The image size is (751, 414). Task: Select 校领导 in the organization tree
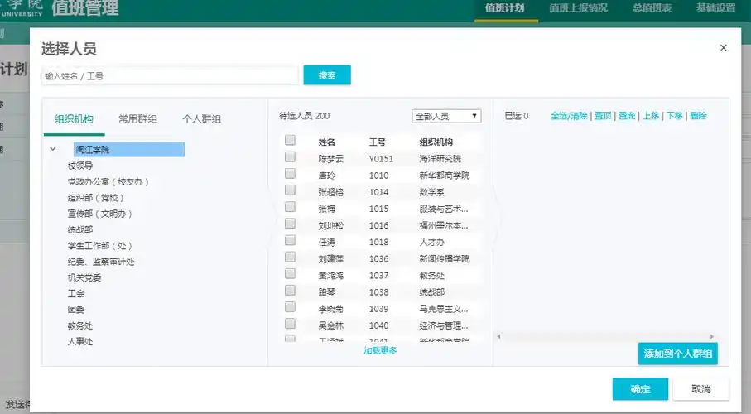coord(80,166)
